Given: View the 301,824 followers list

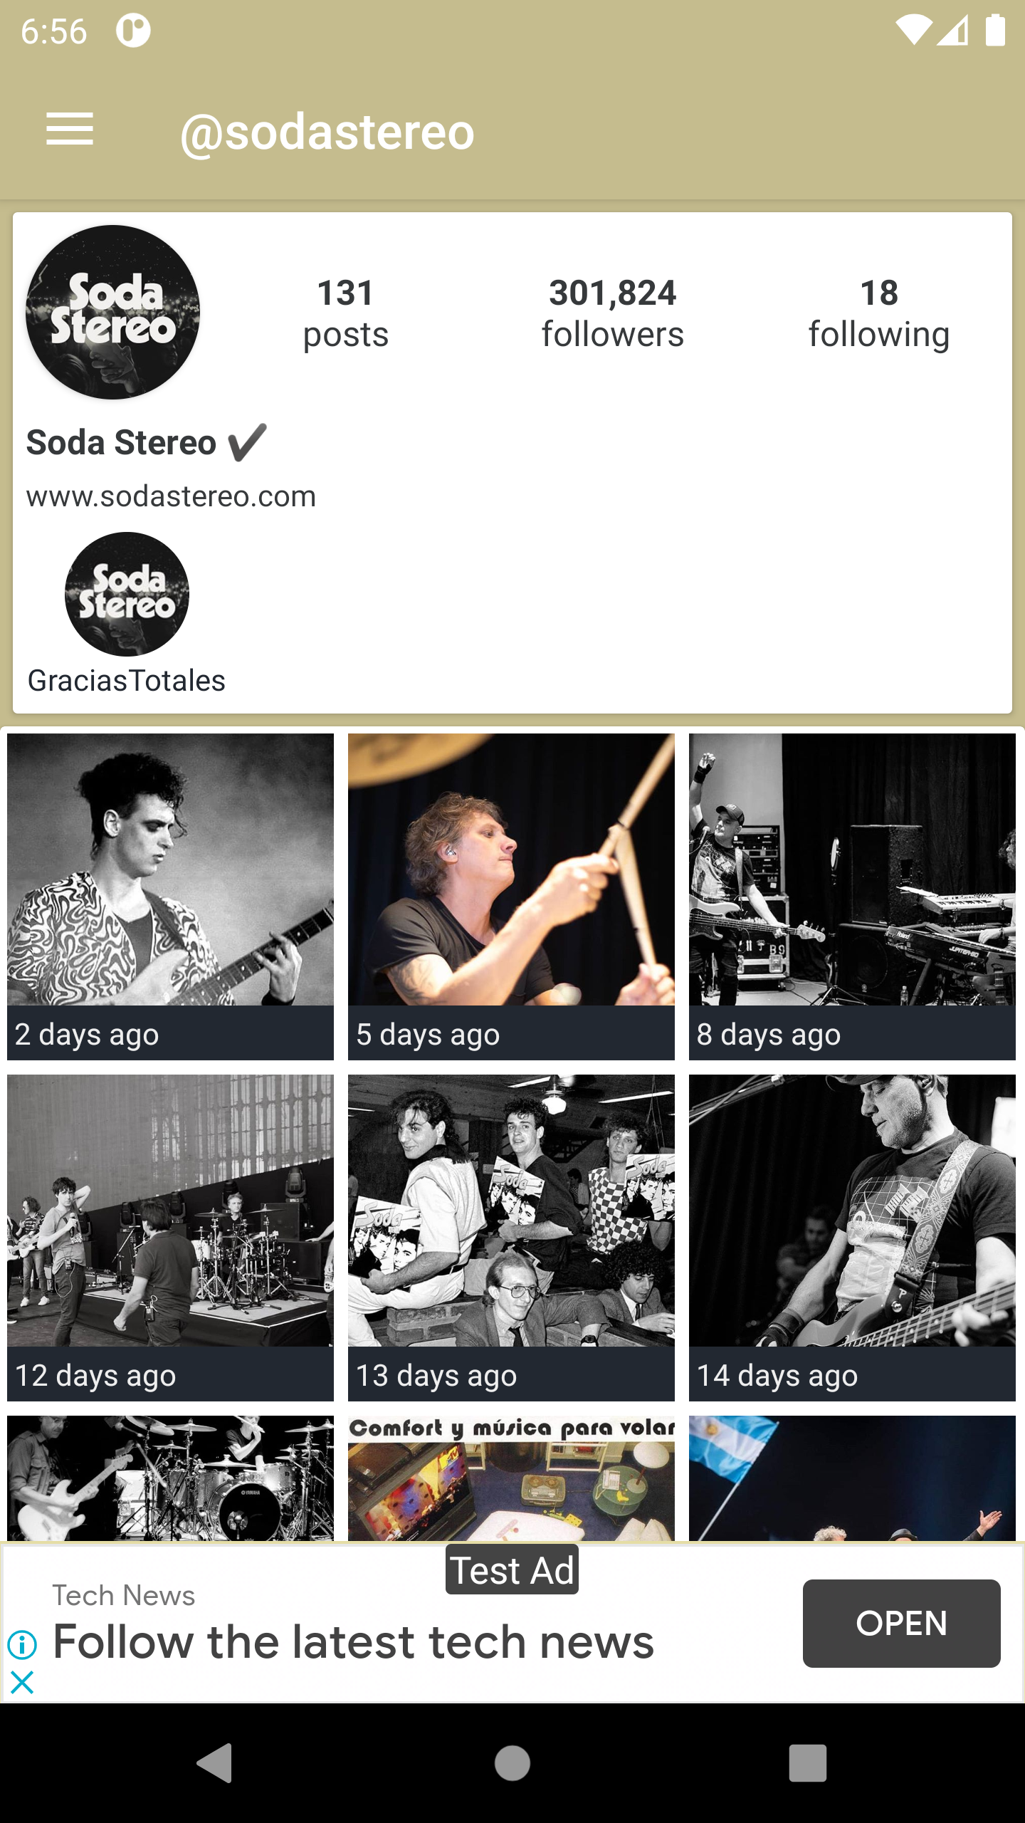Looking at the screenshot, I should (612, 313).
